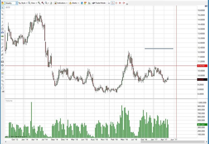Select the arrow pointer cursor tool

[x=109, y=3]
